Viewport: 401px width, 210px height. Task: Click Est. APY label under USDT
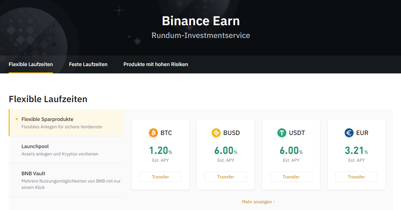[291, 160]
